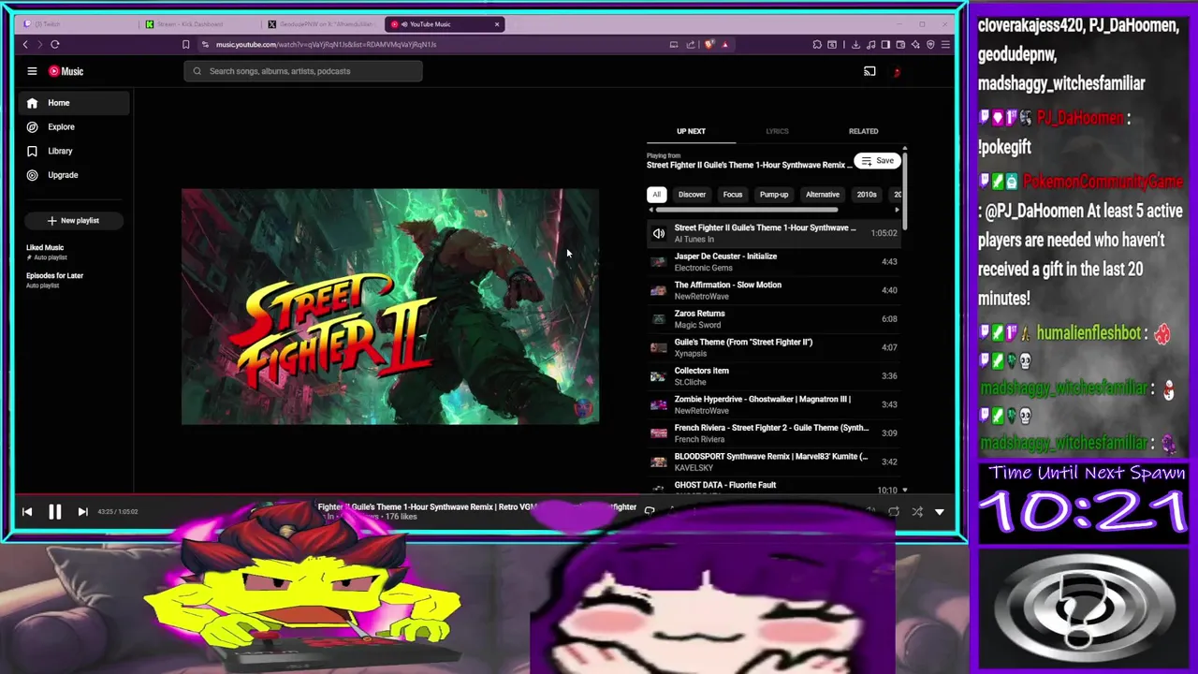Bookmark this page with the bookmark icon

click(x=185, y=44)
